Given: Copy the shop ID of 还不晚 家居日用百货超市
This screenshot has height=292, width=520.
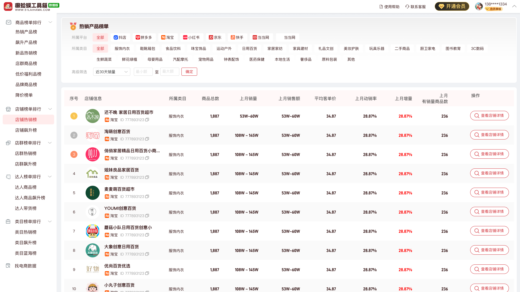Looking at the screenshot, I should 147,120.
